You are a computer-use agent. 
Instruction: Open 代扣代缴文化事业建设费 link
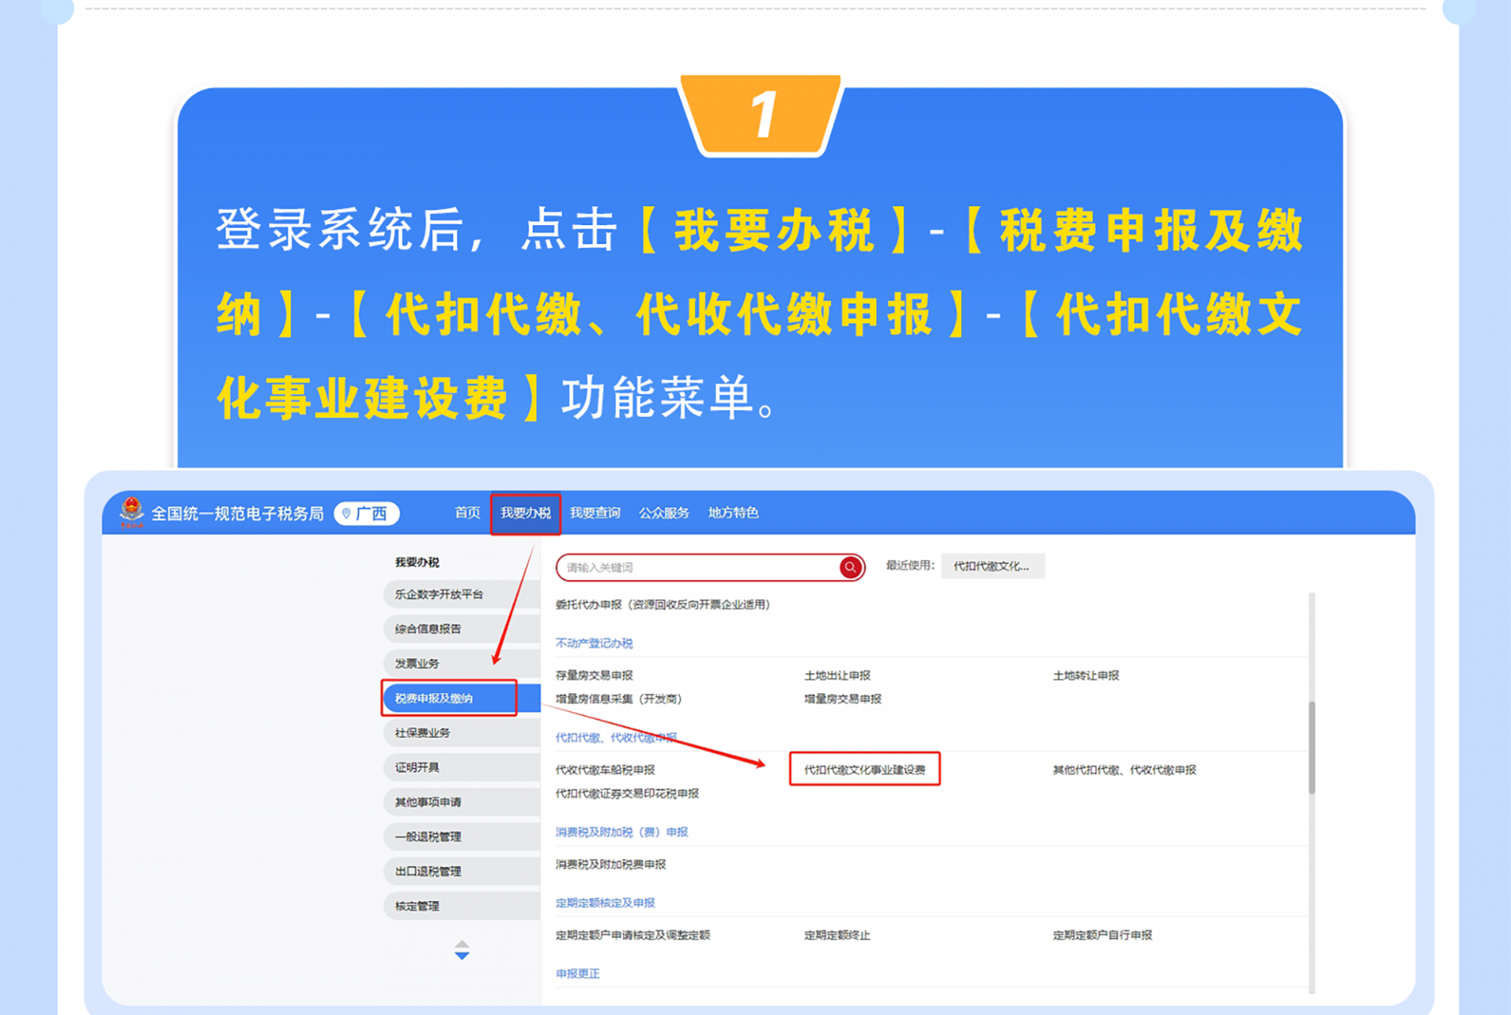point(864,770)
